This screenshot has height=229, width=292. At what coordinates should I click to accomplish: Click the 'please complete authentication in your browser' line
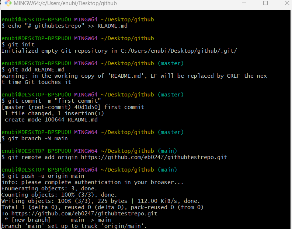point(93,182)
